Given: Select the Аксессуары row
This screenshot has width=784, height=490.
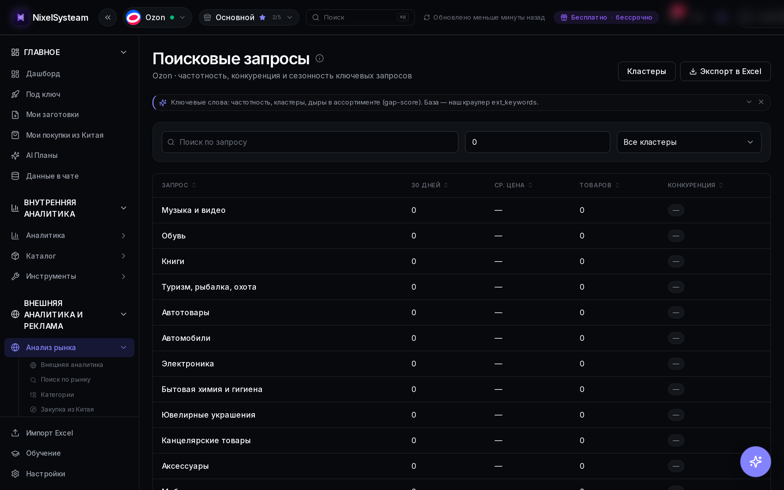Looking at the screenshot, I should click(461, 466).
